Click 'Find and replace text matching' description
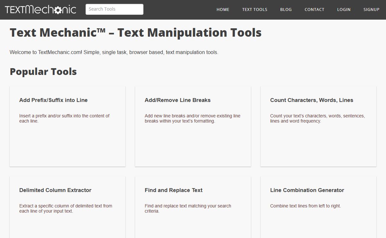Viewport: 386px width, 238px height. (188, 208)
